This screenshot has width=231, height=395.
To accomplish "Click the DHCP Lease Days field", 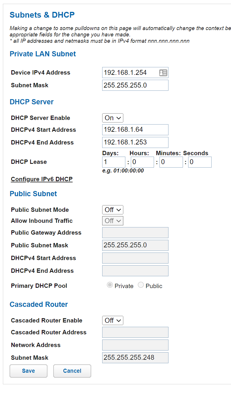I will pyautogui.click(x=113, y=162).
